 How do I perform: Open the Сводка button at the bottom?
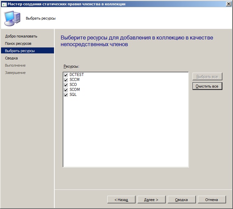tap(182, 200)
